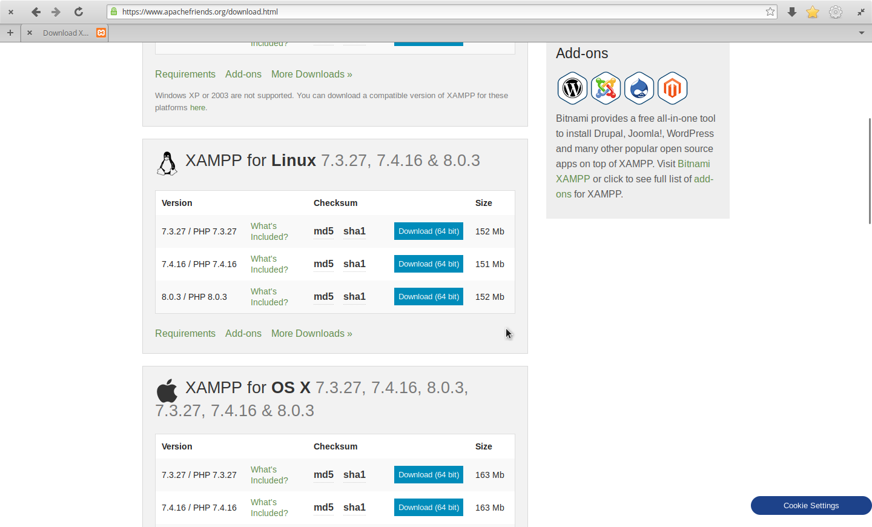Close the Download XAMPP tab
872x527 pixels.
pos(30,33)
